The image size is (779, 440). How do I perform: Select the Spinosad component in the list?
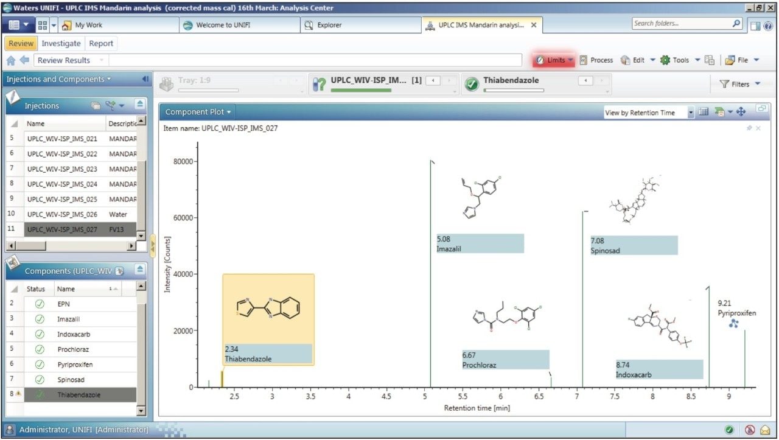tap(71, 379)
